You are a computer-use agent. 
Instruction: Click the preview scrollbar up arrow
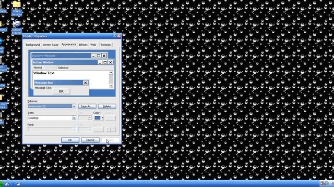point(111,73)
